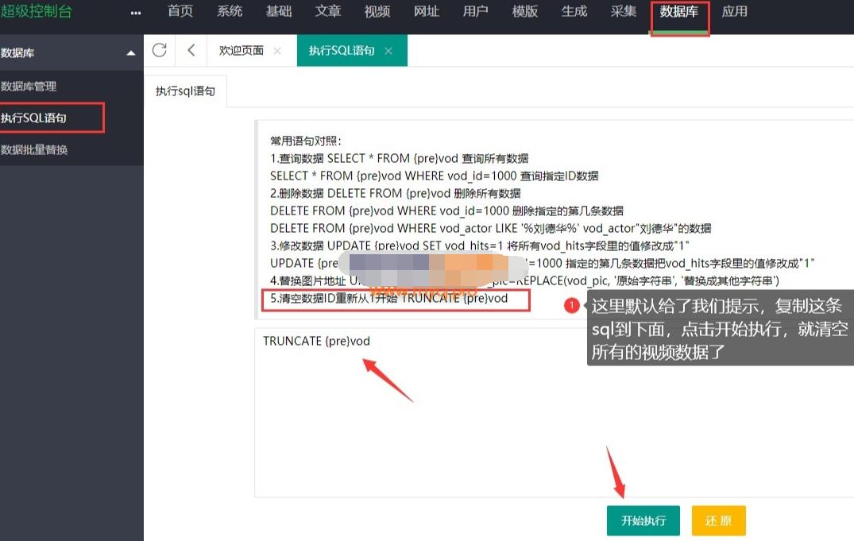Click the 开始执行 button

[x=643, y=520]
